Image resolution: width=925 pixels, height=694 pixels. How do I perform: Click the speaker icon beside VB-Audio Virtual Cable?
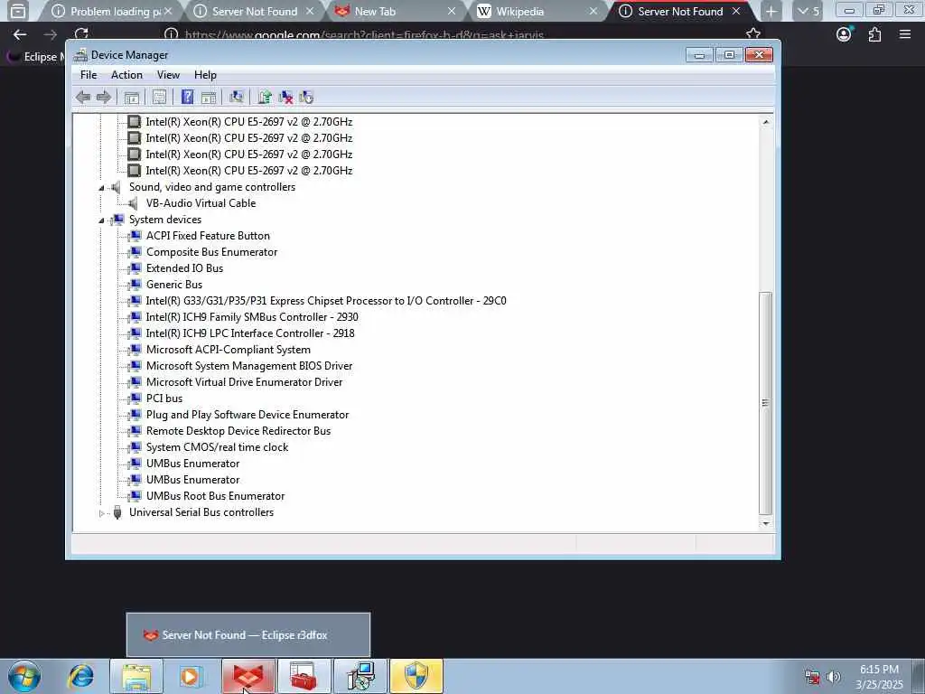tap(134, 203)
